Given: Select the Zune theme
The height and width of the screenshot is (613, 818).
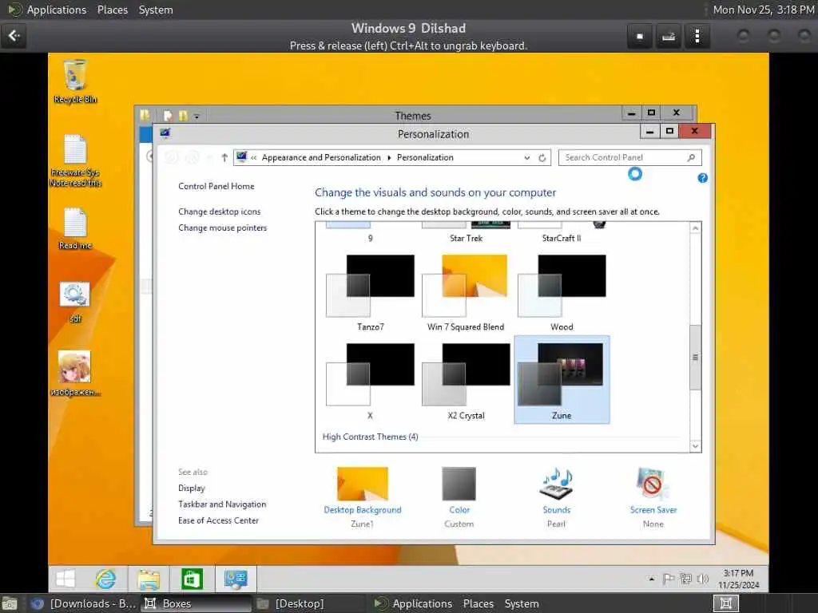Looking at the screenshot, I should point(562,379).
